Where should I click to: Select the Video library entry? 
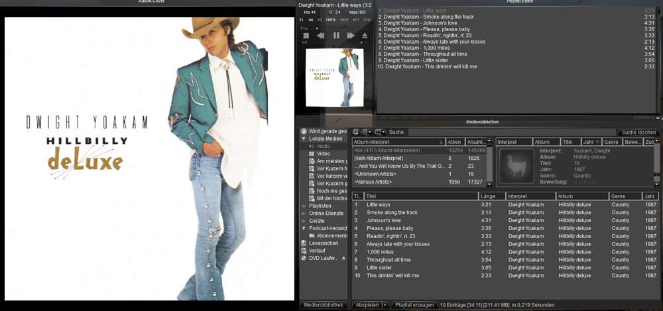click(x=323, y=153)
